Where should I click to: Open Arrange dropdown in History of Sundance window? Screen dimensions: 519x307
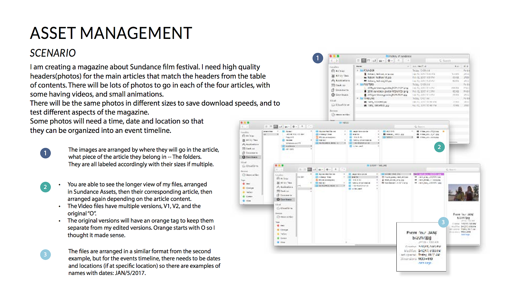(382, 61)
